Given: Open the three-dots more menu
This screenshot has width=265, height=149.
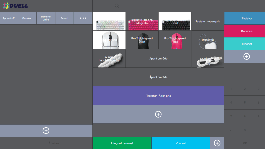Looking at the screenshot, I should point(83,18).
